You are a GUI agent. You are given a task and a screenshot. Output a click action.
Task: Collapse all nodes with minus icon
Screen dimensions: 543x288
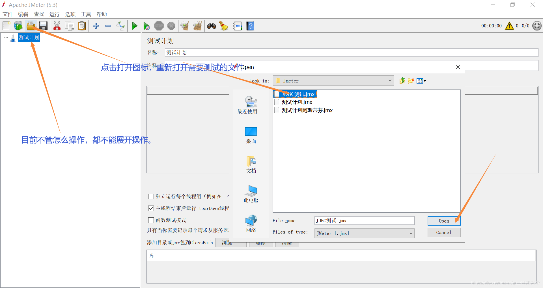click(x=108, y=26)
